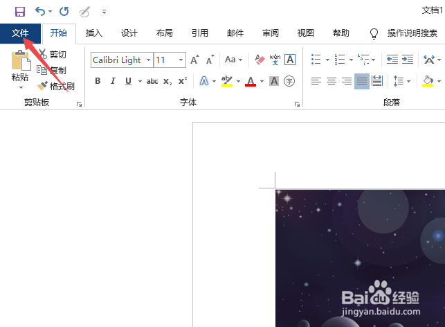Open the 视图 (View) tab

[306, 33]
